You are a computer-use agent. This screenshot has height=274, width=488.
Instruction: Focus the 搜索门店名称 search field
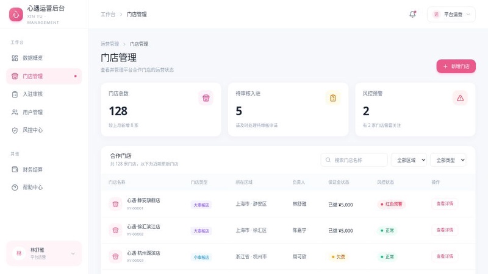354,160
